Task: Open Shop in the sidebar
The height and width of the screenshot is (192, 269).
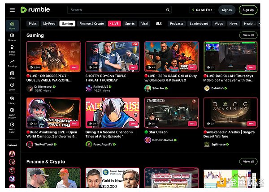Action: click(12, 75)
